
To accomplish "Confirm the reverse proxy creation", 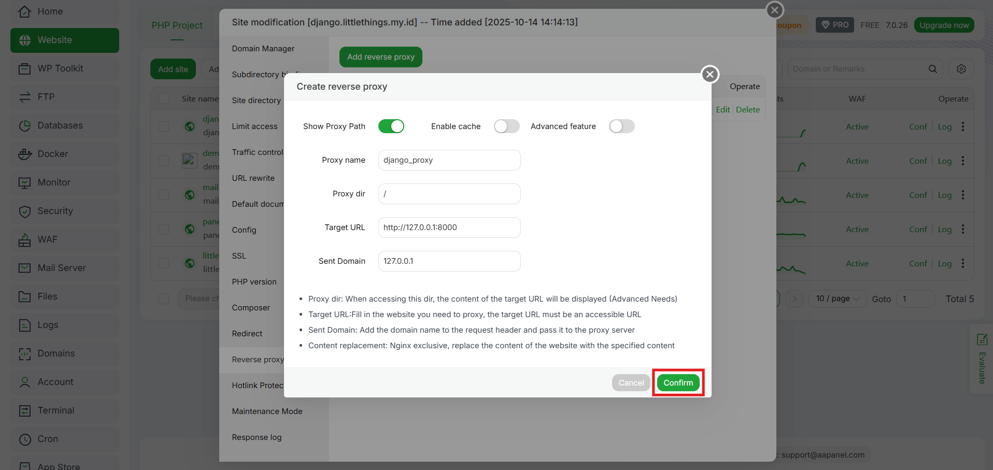I will click(678, 383).
